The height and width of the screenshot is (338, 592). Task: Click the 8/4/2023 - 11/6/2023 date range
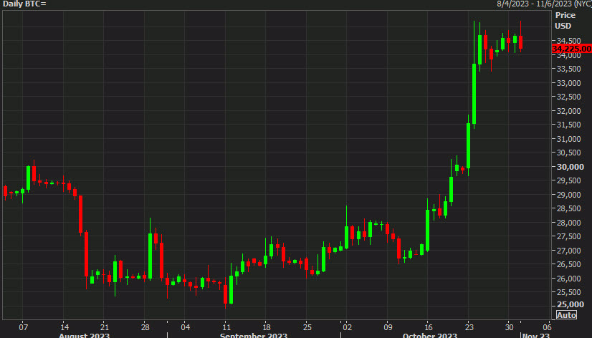(x=544, y=4)
